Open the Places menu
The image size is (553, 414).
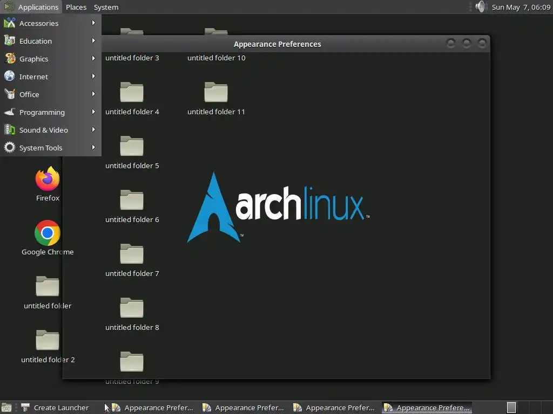[x=76, y=7]
